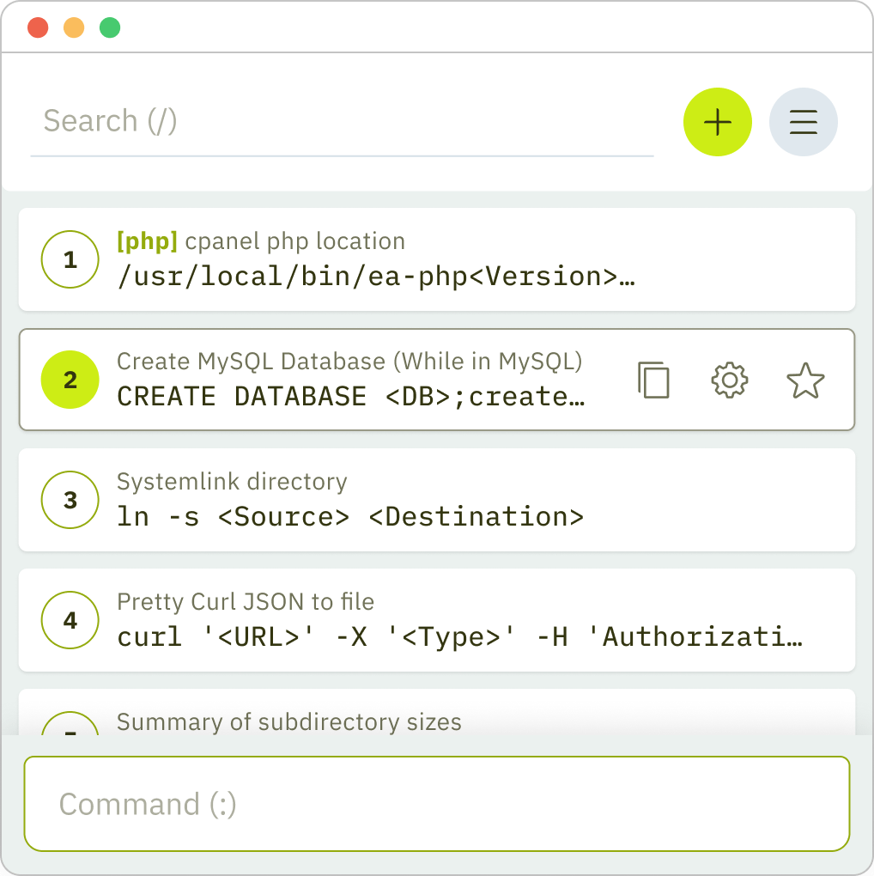This screenshot has width=874, height=876.
Task: Click the [php] tag label
Action: tap(147, 241)
